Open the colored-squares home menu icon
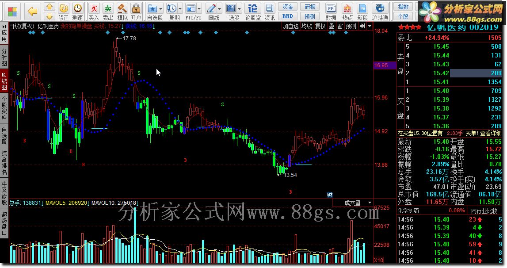 tap(12, 11)
